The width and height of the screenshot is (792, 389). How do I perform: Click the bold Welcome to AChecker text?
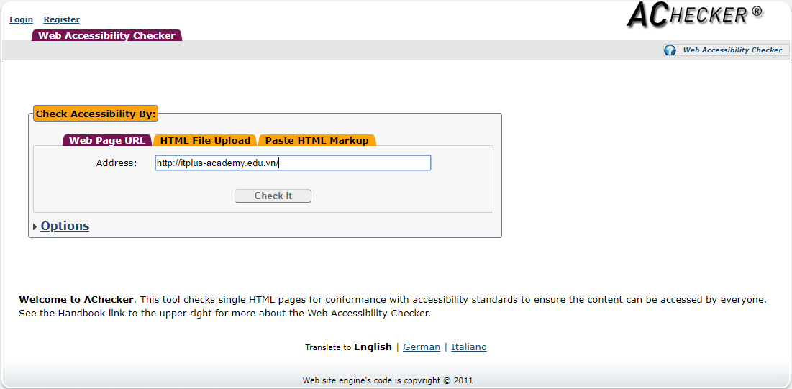click(x=76, y=299)
